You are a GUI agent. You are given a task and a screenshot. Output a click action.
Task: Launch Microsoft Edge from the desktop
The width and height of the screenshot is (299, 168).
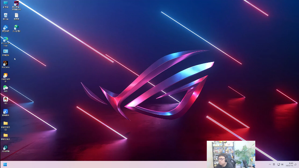coord(6,41)
